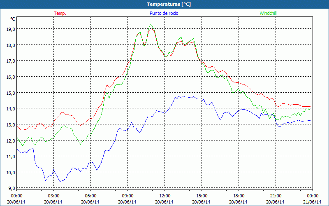Screen dimensions: 329x206
Task: Click the 10,0 y-axis value
Action: click(x=11, y=173)
